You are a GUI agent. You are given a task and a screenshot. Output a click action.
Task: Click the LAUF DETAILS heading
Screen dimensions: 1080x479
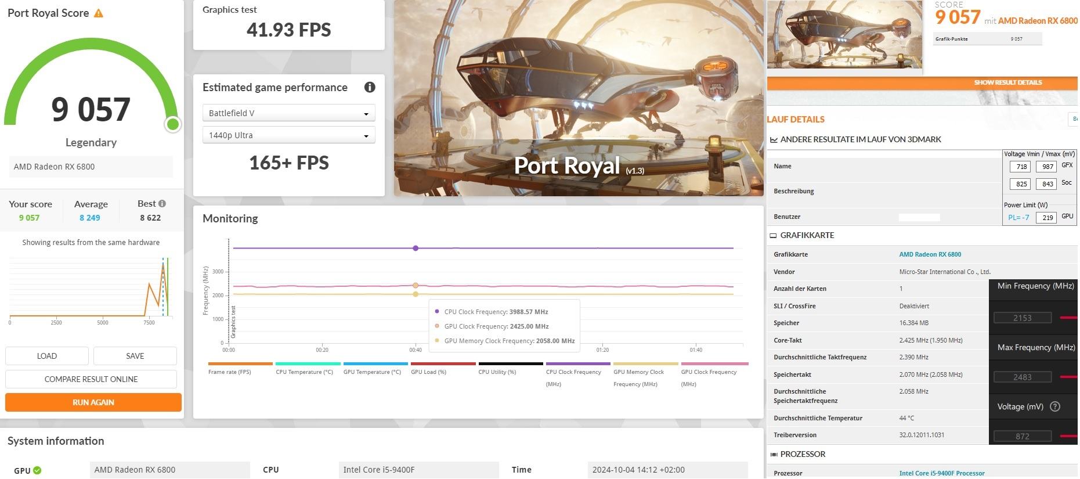[796, 119]
